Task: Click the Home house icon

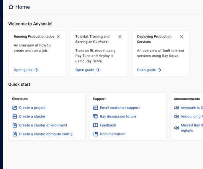Action: pos(11,7)
